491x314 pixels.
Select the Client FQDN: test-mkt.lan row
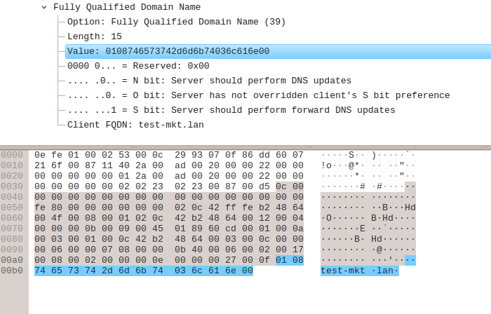coord(135,125)
